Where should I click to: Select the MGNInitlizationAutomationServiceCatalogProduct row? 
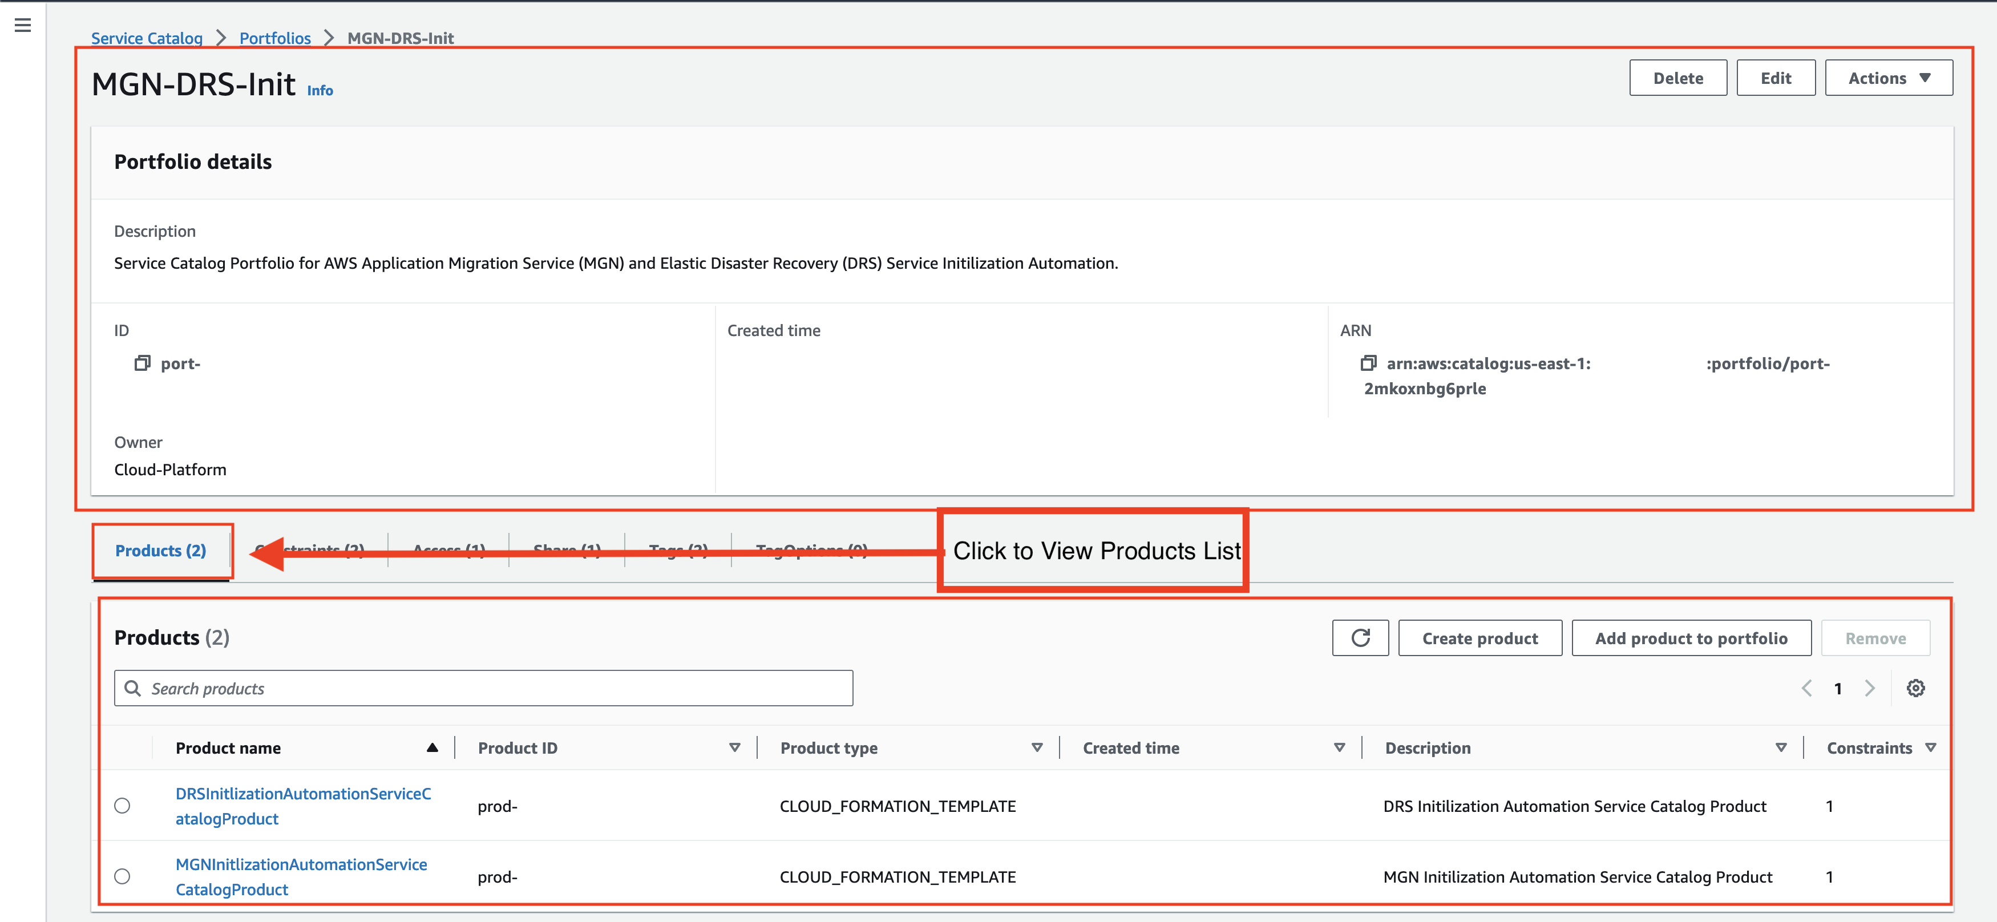click(123, 876)
